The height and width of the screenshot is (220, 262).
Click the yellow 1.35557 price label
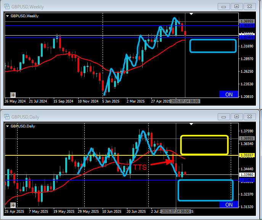tap(247, 155)
